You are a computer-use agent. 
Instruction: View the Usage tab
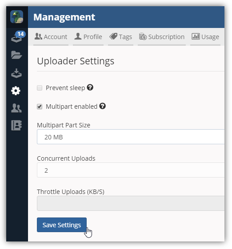click(205, 37)
